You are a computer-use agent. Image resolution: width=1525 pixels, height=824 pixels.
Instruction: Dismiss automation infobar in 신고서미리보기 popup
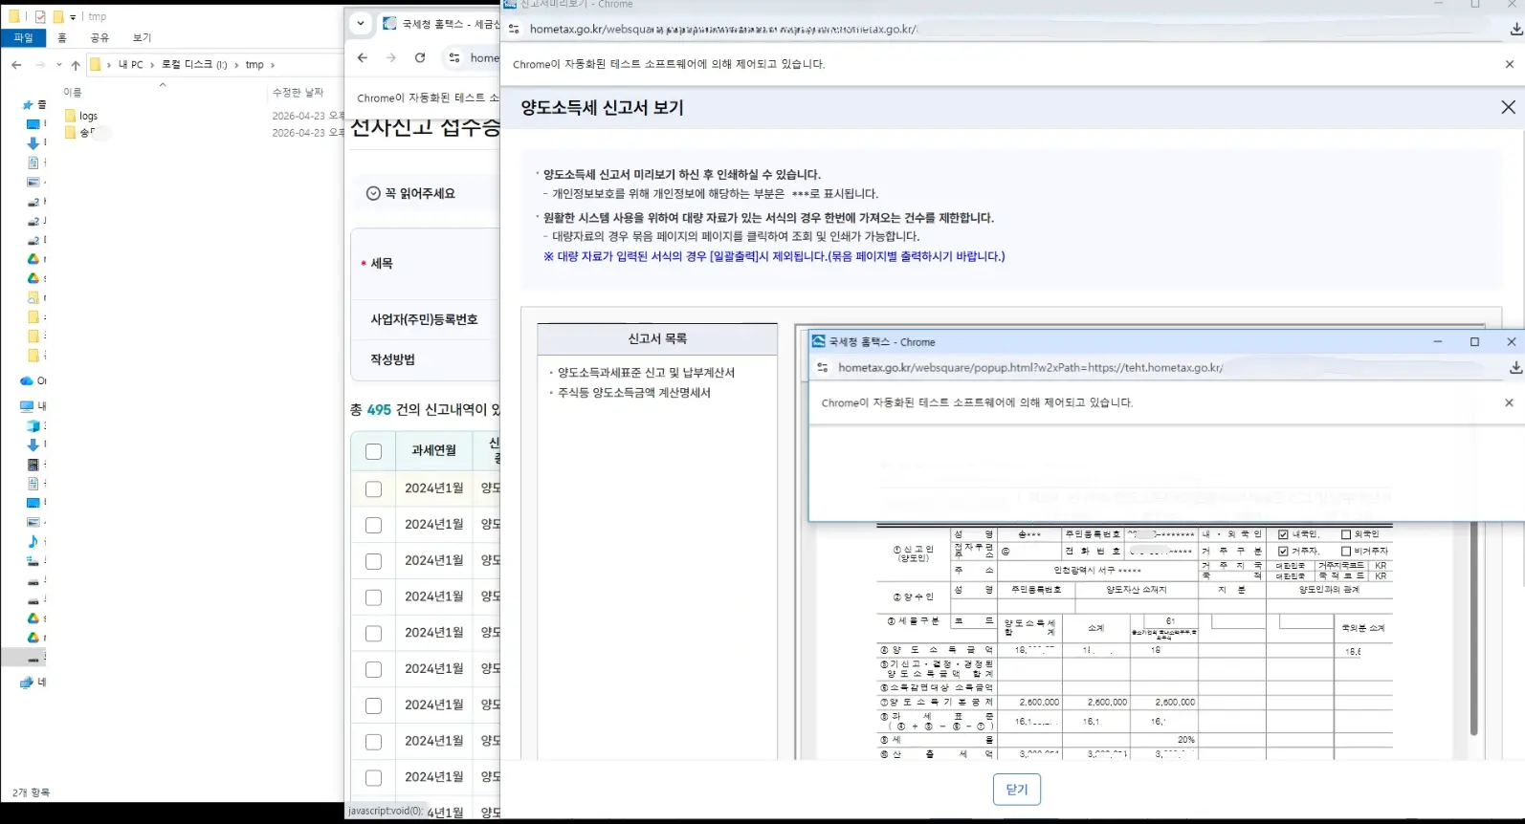coord(1510,64)
